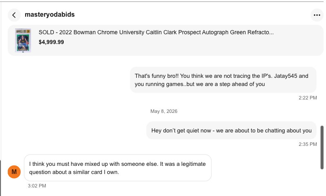Click the 2:35 PM timestamp

pos(308,144)
